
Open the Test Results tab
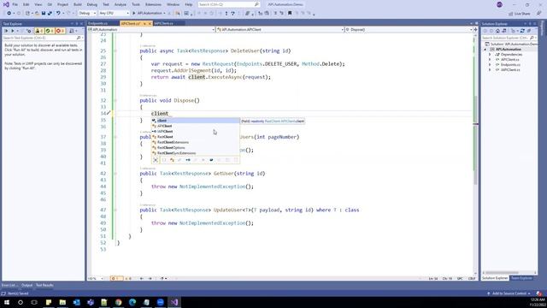pos(44,285)
